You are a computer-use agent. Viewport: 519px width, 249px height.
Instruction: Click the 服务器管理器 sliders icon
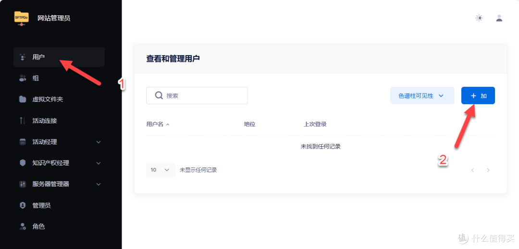pyautogui.click(x=23, y=184)
